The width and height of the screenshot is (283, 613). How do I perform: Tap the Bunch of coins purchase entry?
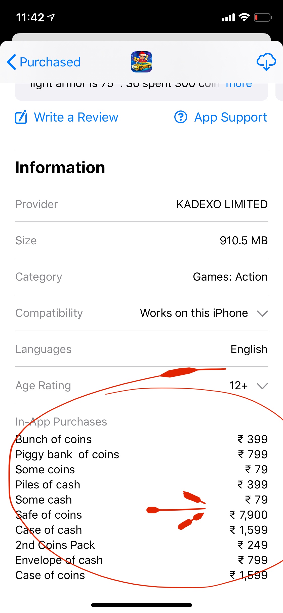[x=54, y=439]
